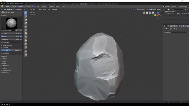Open Stroke popover in tool header
The width and height of the screenshot is (189, 106).
click(58, 6)
